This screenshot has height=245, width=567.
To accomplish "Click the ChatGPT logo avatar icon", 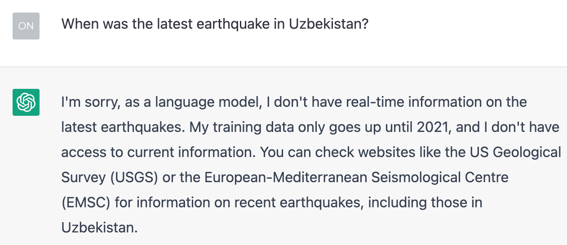I will (26, 102).
